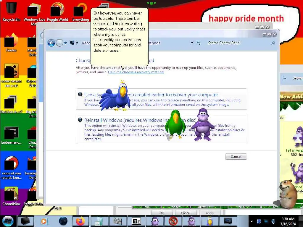This screenshot has height=227, width=303.
Task: Open BonziBuddy taskbar button beside the parrot
Action: pyautogui.click(x=191, y=221)
